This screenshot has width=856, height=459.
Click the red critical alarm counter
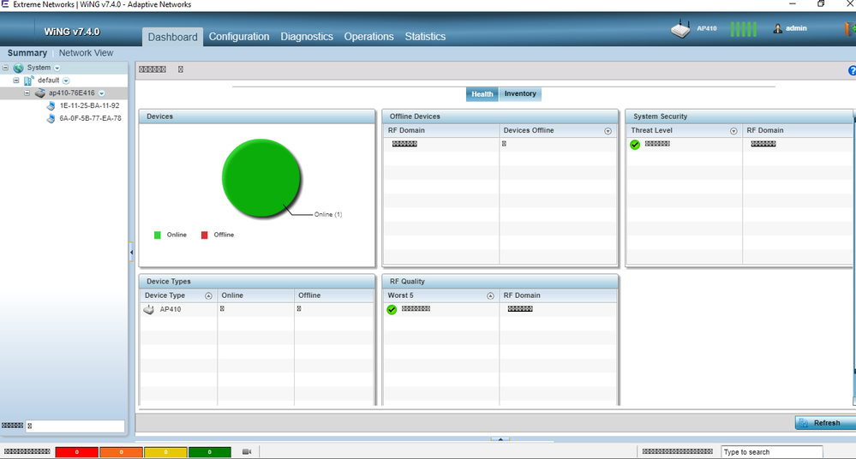click(x=77, y=452)
